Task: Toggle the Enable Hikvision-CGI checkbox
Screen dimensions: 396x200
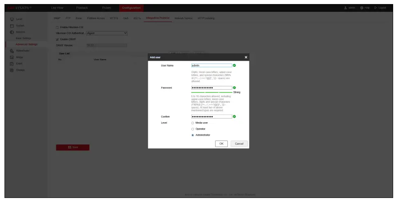Action: tap(57, 27)
